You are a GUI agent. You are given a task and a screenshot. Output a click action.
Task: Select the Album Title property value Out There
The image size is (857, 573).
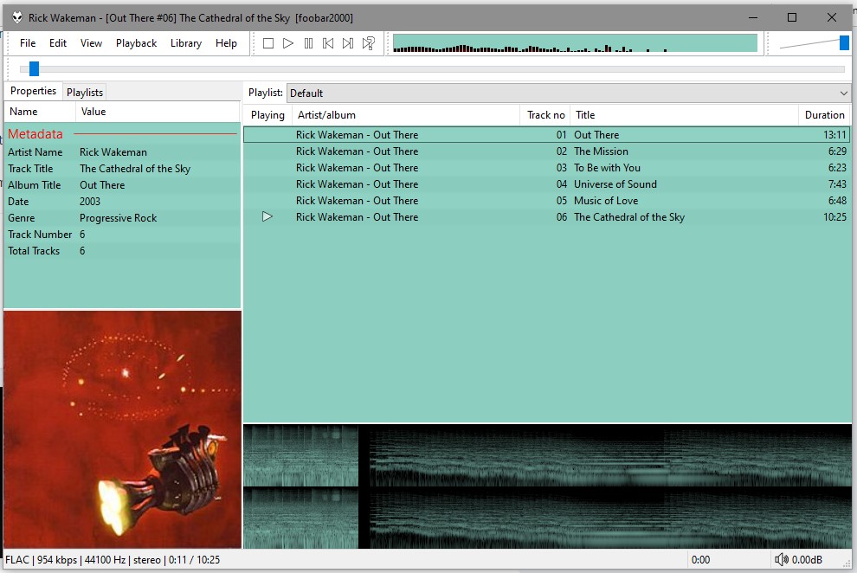coord(102,185)
